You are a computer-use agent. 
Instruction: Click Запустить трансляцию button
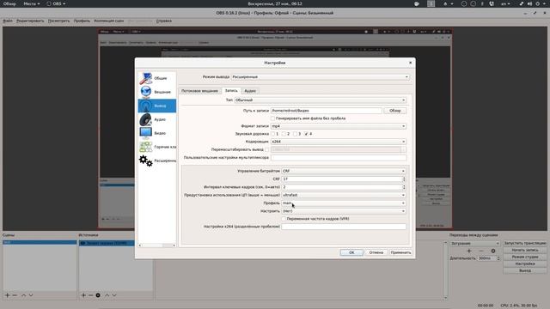click(525, 243)
